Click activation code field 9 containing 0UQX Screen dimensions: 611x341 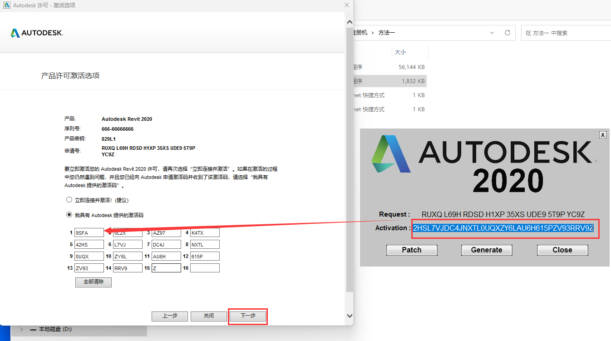(x=89, y=256)
